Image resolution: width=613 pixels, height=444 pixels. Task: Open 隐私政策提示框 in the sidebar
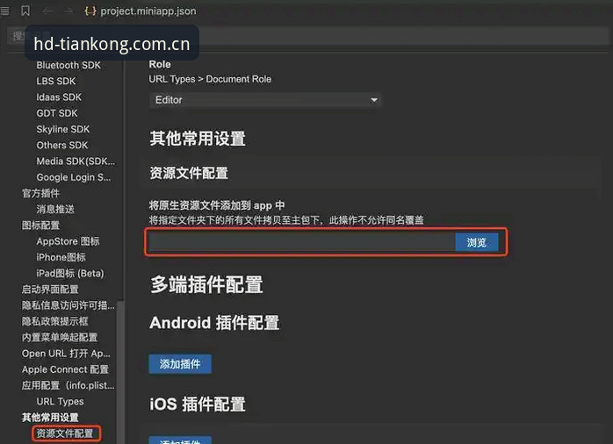click(54, 321)
